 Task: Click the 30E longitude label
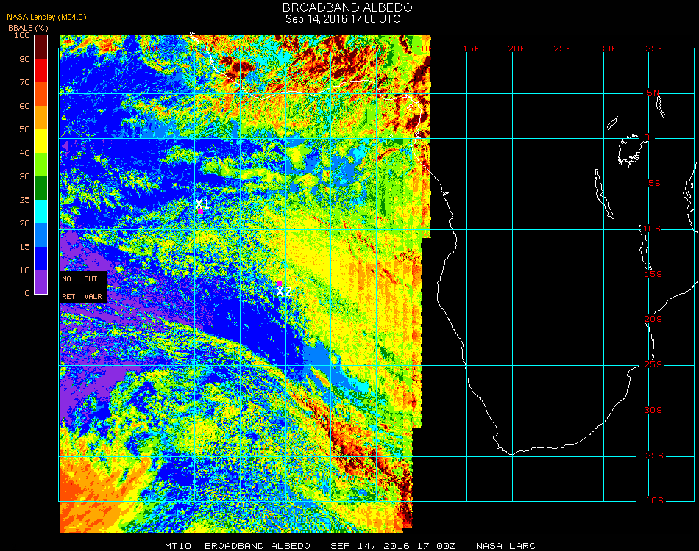click(608, 48)
